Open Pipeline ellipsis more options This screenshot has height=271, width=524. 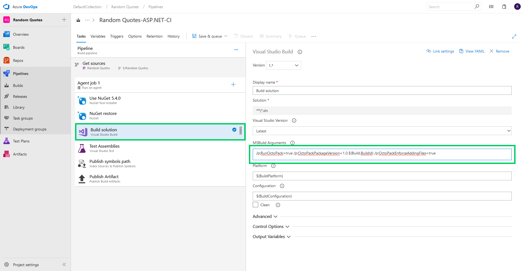(x=236, y=50)
